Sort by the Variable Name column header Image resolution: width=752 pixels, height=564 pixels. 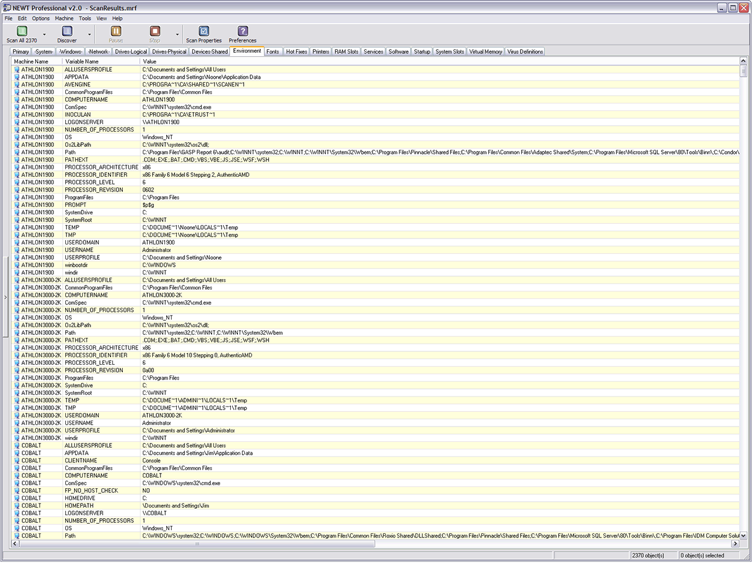(82, 61)
